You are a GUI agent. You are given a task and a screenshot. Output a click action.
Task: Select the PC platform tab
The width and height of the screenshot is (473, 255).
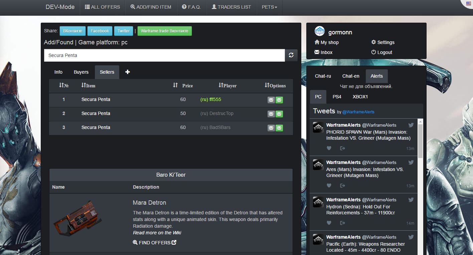pos(318,97)
